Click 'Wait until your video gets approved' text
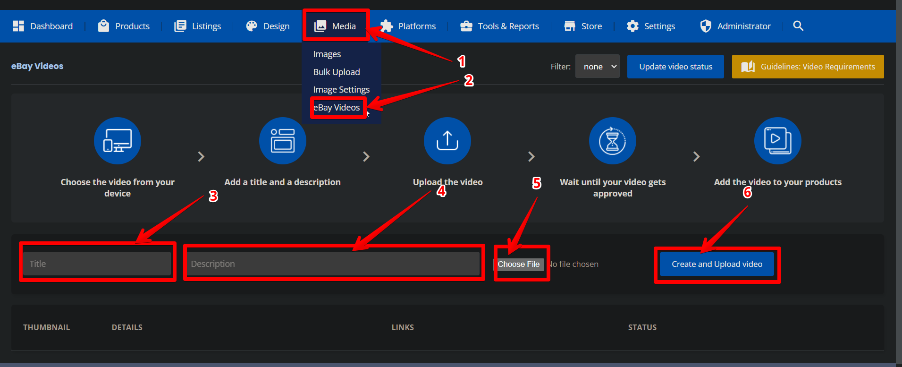902x367 pixels. (613, 188)
